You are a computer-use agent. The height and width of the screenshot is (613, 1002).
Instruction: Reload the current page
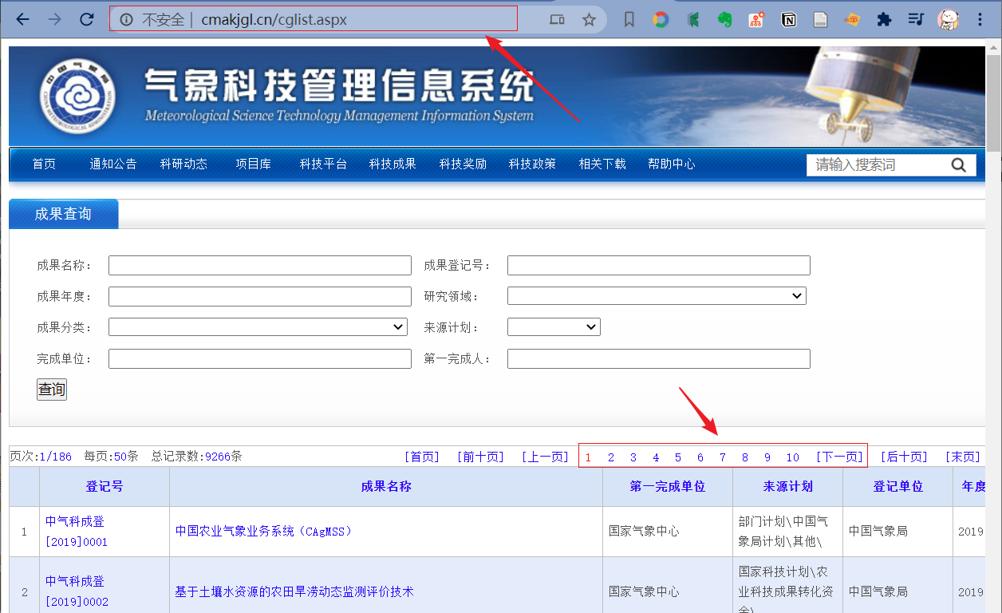pyautogui.click(x=87, y=20)
